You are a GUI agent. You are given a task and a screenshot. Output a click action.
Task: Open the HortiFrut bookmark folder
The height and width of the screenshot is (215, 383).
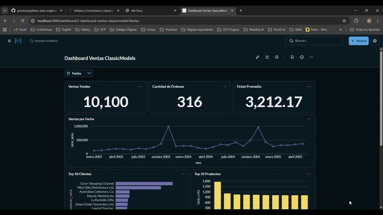(276, 30)
